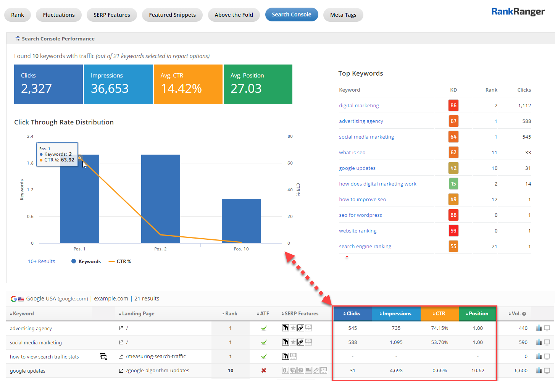This screenshot has width=555, height=381.
Task: Open external link icon for advertising agency landing page
Action: [121, 328]
